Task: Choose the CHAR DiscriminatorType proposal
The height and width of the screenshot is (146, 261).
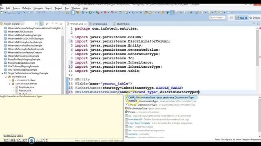Action: [161, 97]
